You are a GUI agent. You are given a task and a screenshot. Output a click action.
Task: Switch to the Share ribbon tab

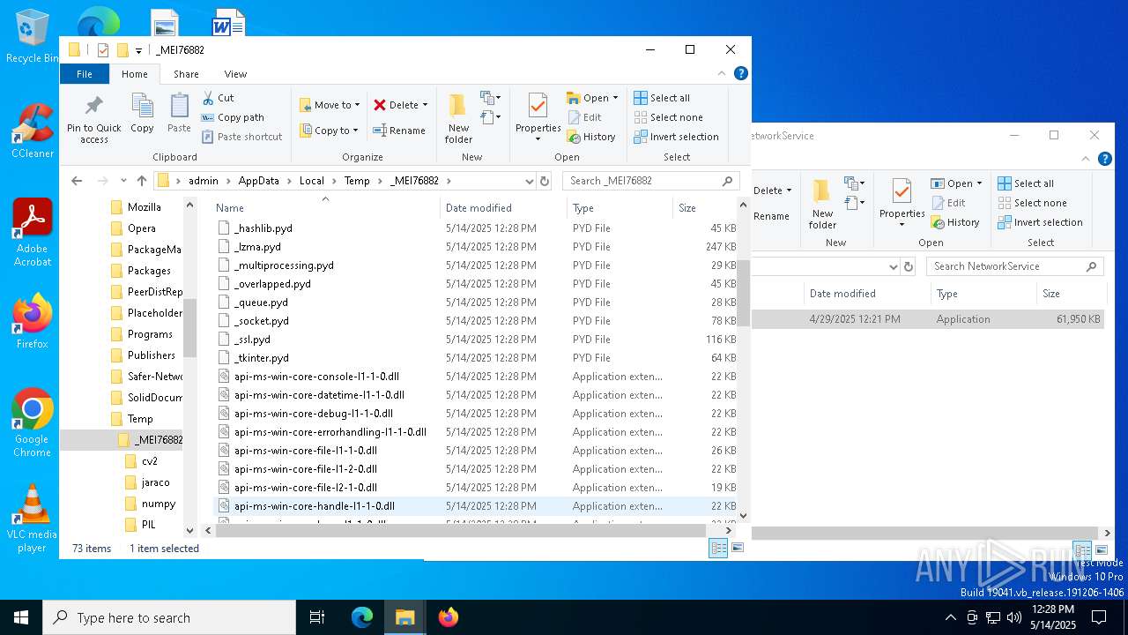coord(186,74)
